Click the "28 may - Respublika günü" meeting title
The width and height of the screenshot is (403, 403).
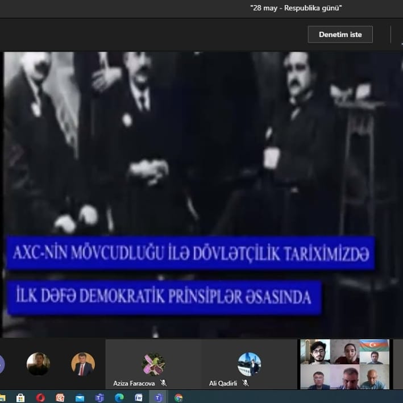point(296,7)
